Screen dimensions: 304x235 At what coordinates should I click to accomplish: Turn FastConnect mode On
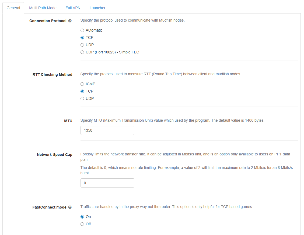82,217
